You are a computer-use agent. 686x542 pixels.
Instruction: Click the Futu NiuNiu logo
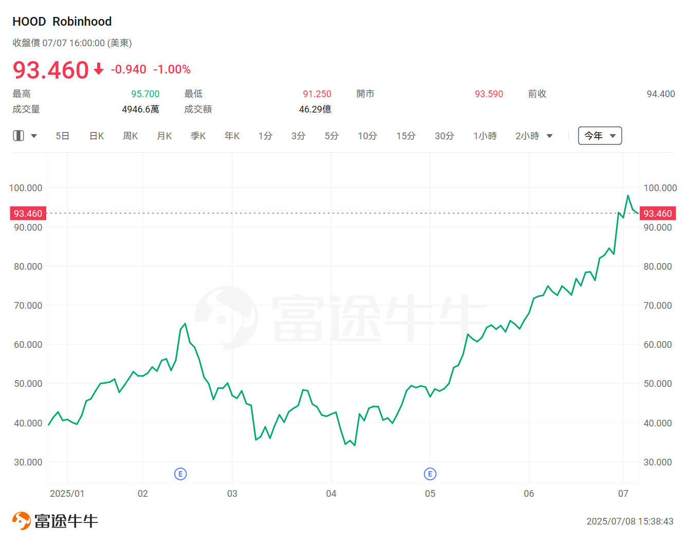(x=54, y=520)
